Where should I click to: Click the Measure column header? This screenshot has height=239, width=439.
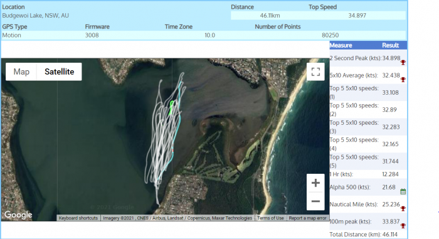pyautogui.click(x=341, y=45)
